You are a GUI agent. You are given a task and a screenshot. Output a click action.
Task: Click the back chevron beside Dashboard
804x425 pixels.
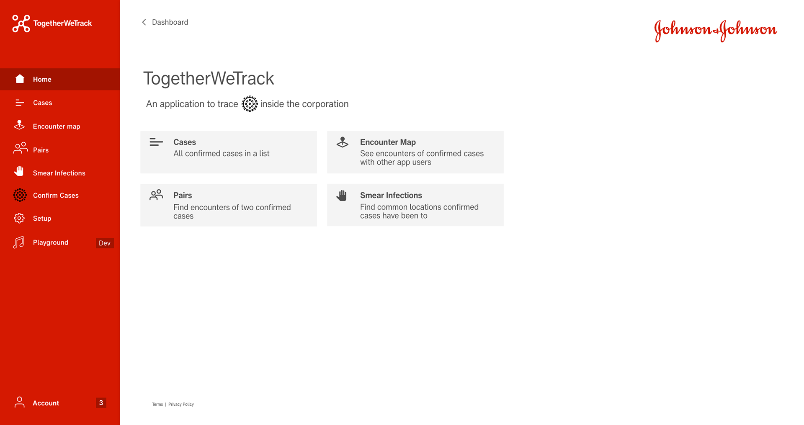[x=144, y=22]
